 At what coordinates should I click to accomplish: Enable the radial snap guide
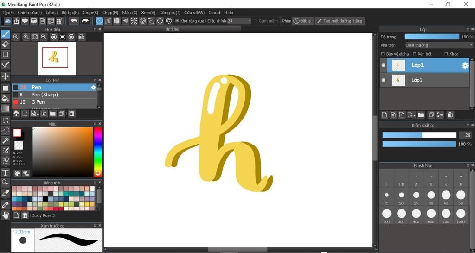[134, 21]
